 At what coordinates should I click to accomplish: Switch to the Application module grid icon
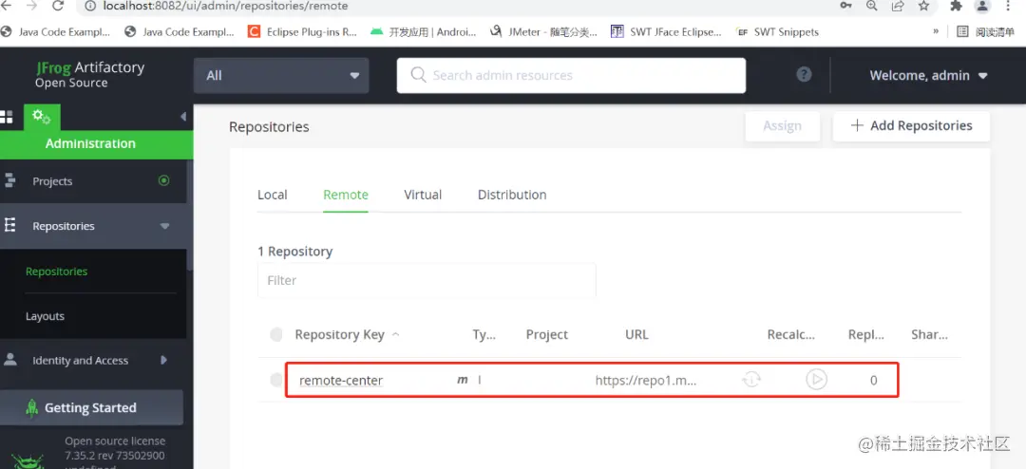click(x=6, y=117)
